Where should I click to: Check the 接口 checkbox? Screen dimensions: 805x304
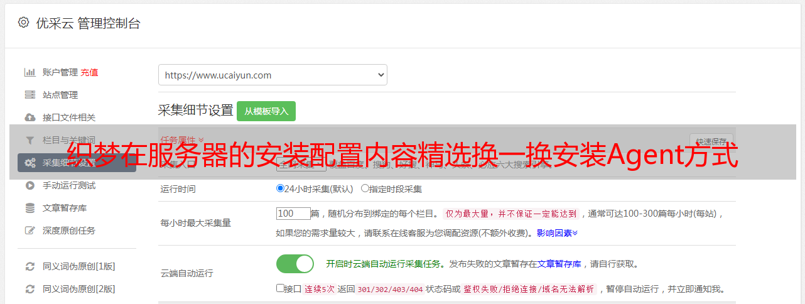coord(280,288)
